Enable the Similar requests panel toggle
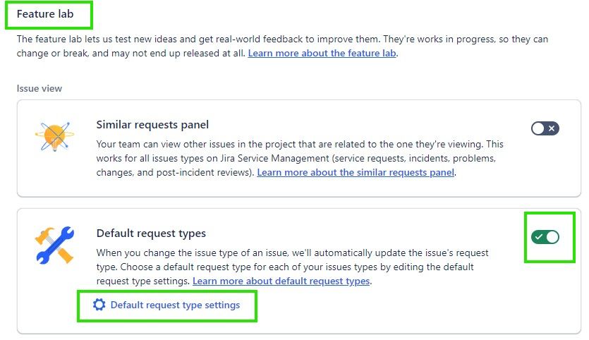The width and height of the screenshot is (589, 340). click(x=545, y=128)
